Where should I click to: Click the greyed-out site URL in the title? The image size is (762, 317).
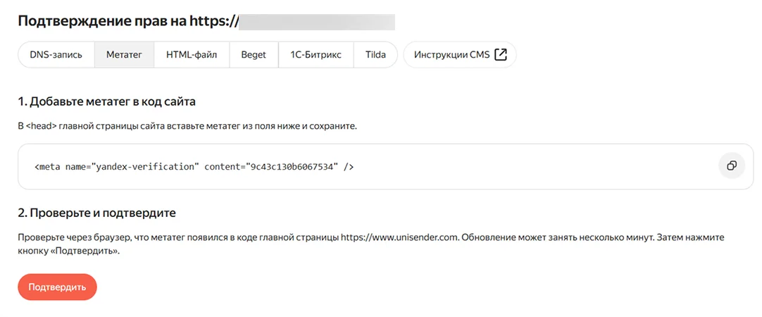pyautogui.click(x=317, y=21)
